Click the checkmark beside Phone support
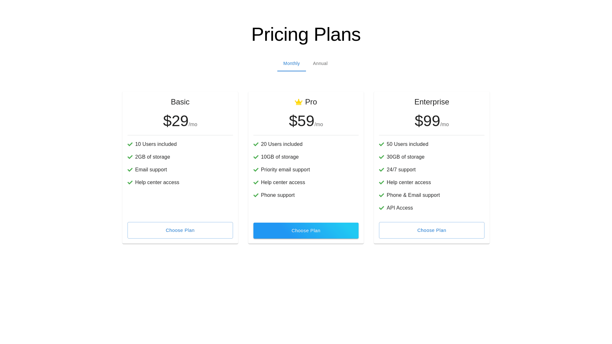This screenshot has height=344, width=612. coord(256,195)
